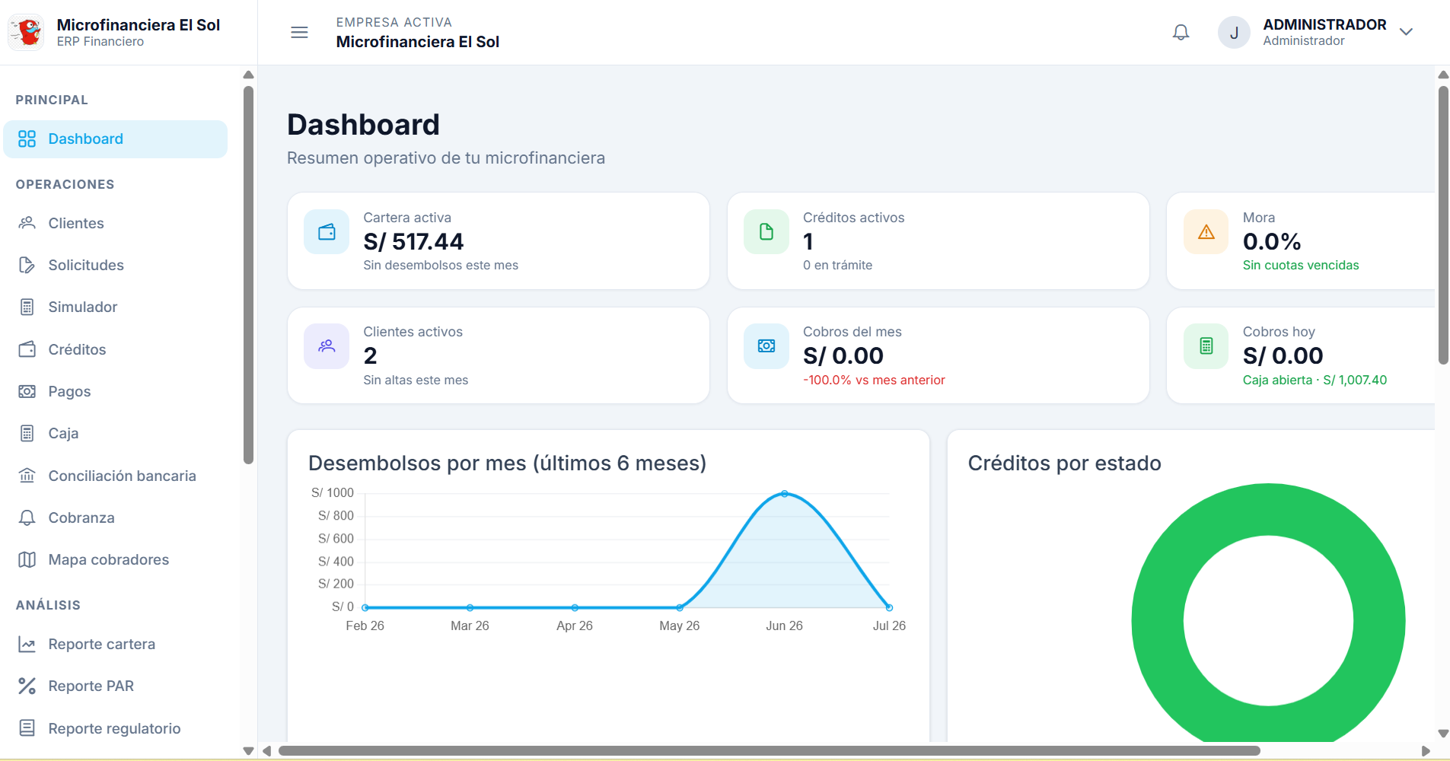Click the '-100.0% vs mes anterior' text
The height and width of the screenshot is (761, 1450).
coord(874,380)
